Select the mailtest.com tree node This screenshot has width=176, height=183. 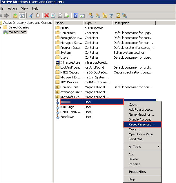click(x=18, y=32)
